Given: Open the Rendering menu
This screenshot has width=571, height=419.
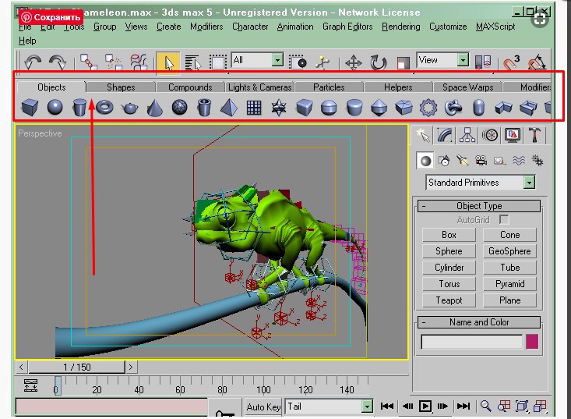Looking at the screenshot, I should tap(400, 27).
